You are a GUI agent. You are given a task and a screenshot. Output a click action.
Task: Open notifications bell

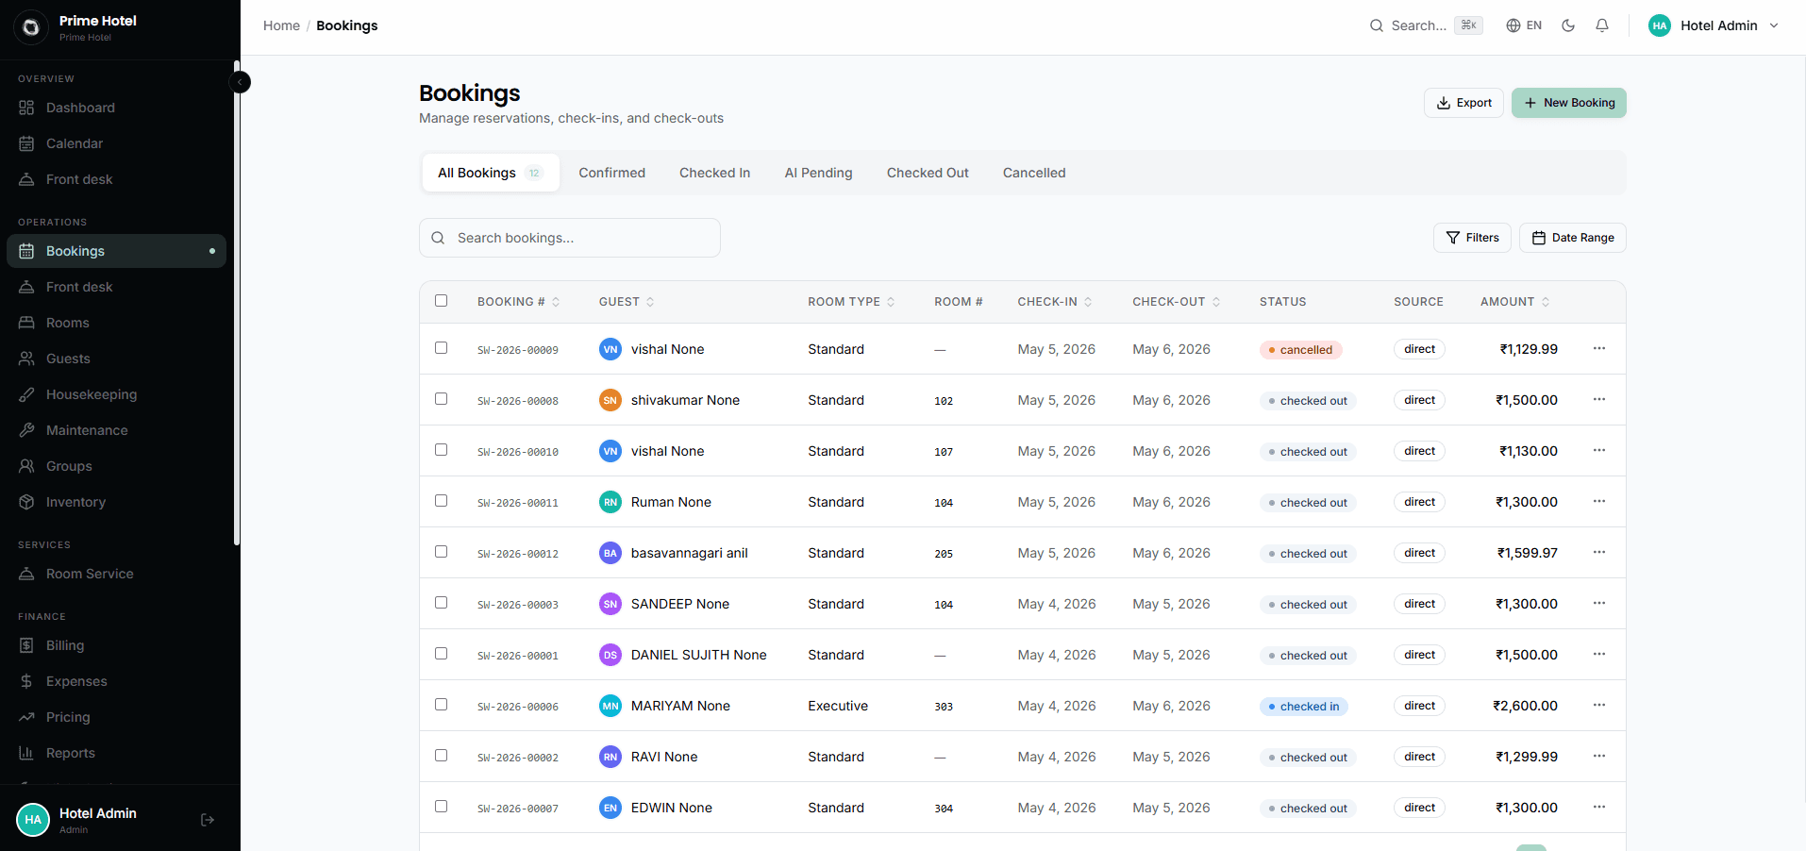click(1602, 25)
